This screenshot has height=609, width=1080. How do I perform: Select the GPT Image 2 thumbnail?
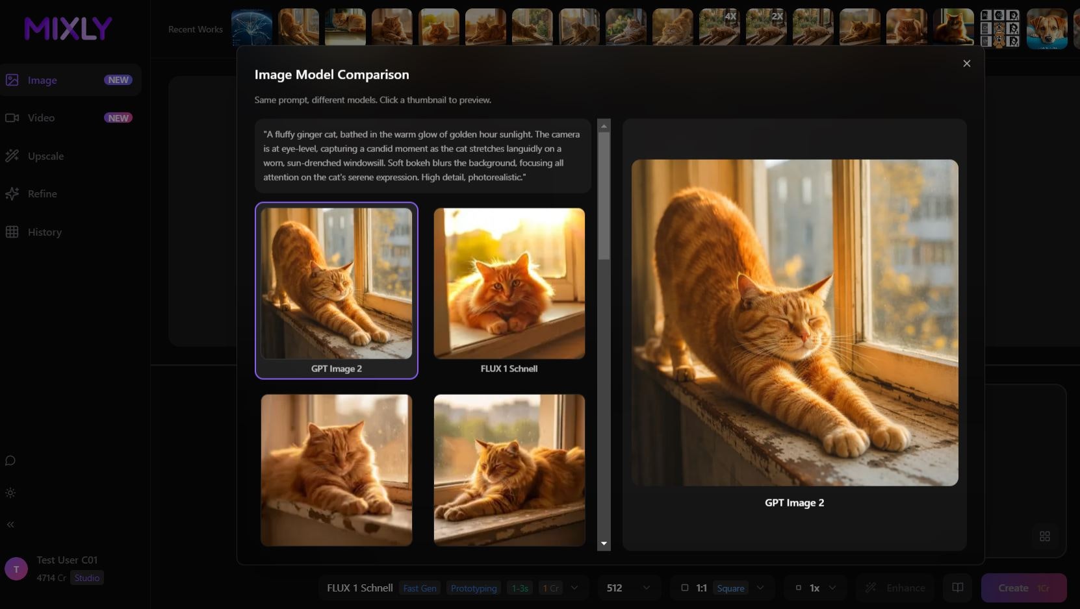point(336,290)
